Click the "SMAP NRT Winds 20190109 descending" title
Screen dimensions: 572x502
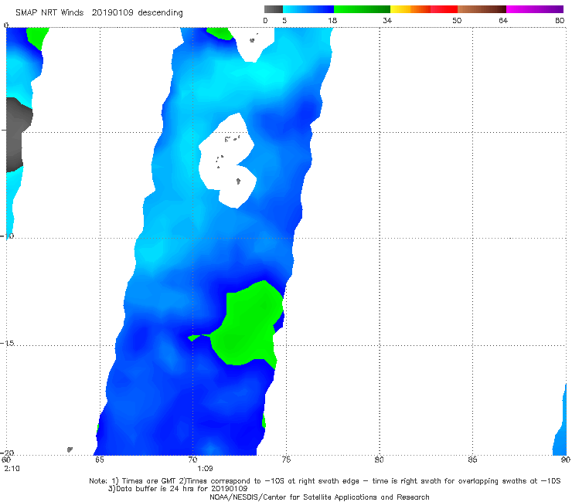pyautogui.click(x=99, y=12)
